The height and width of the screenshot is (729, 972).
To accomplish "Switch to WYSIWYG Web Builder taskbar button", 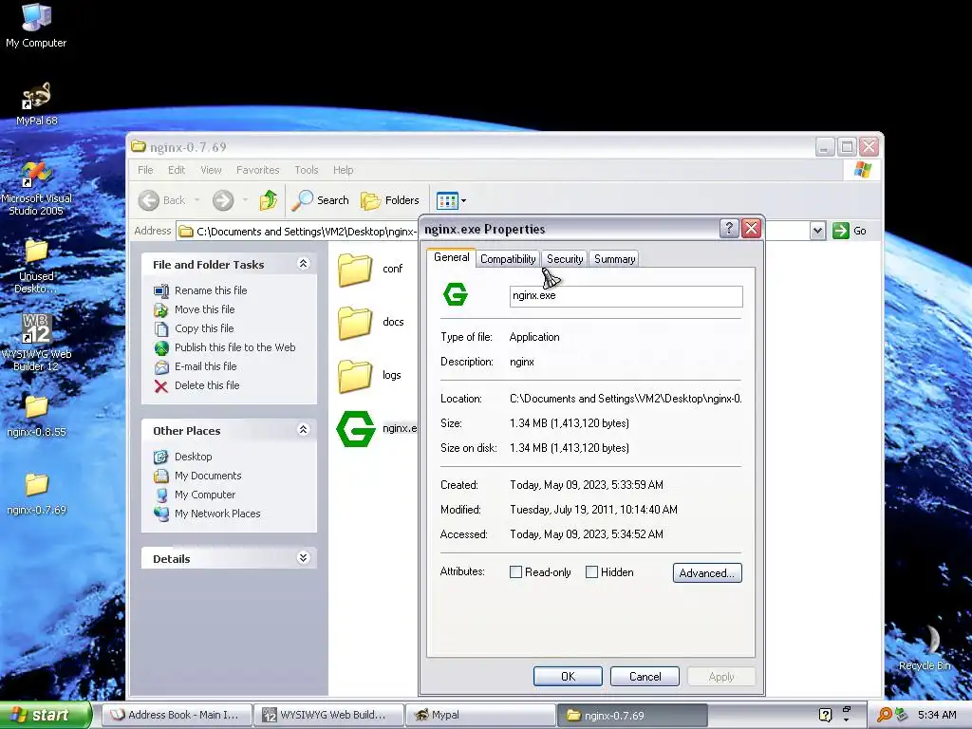I will coord(328,715).
